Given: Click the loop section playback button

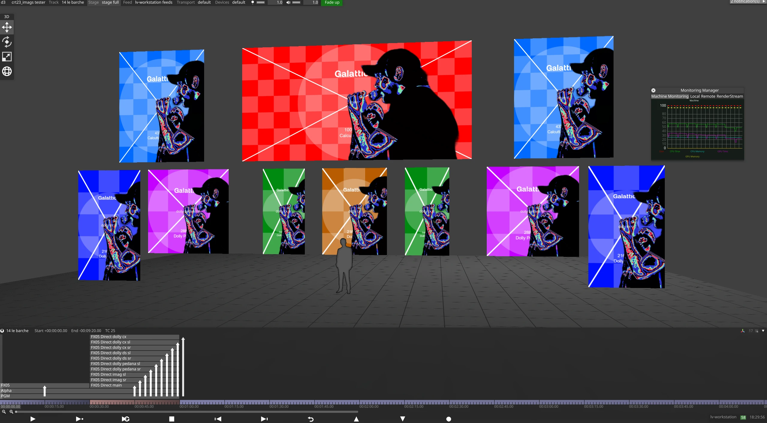Looking at the screenshot, I should tap(126, 419).
